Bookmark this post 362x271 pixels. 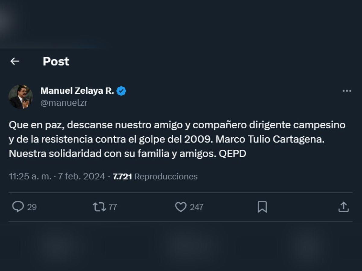[262, 207]
